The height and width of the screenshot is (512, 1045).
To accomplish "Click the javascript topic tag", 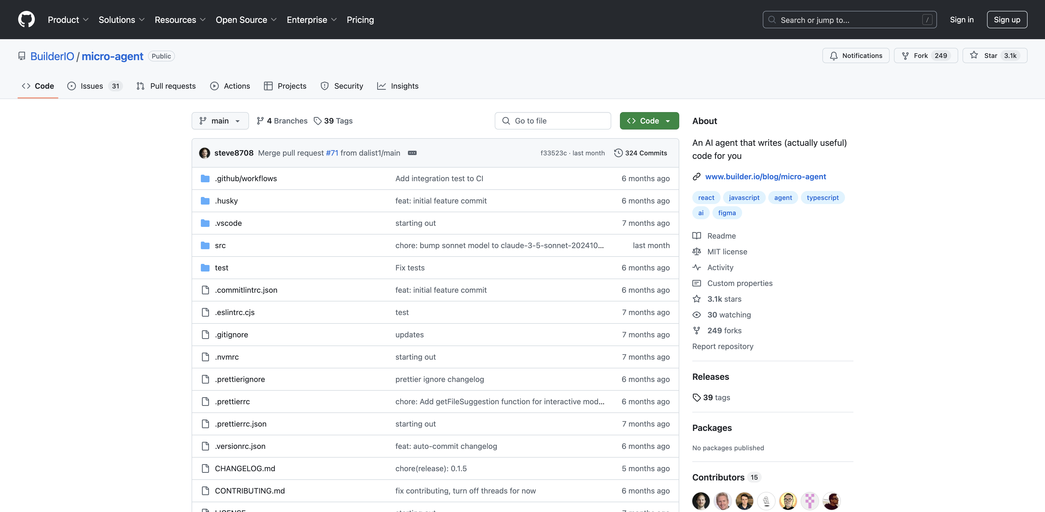I will click(x=744, y=198).
